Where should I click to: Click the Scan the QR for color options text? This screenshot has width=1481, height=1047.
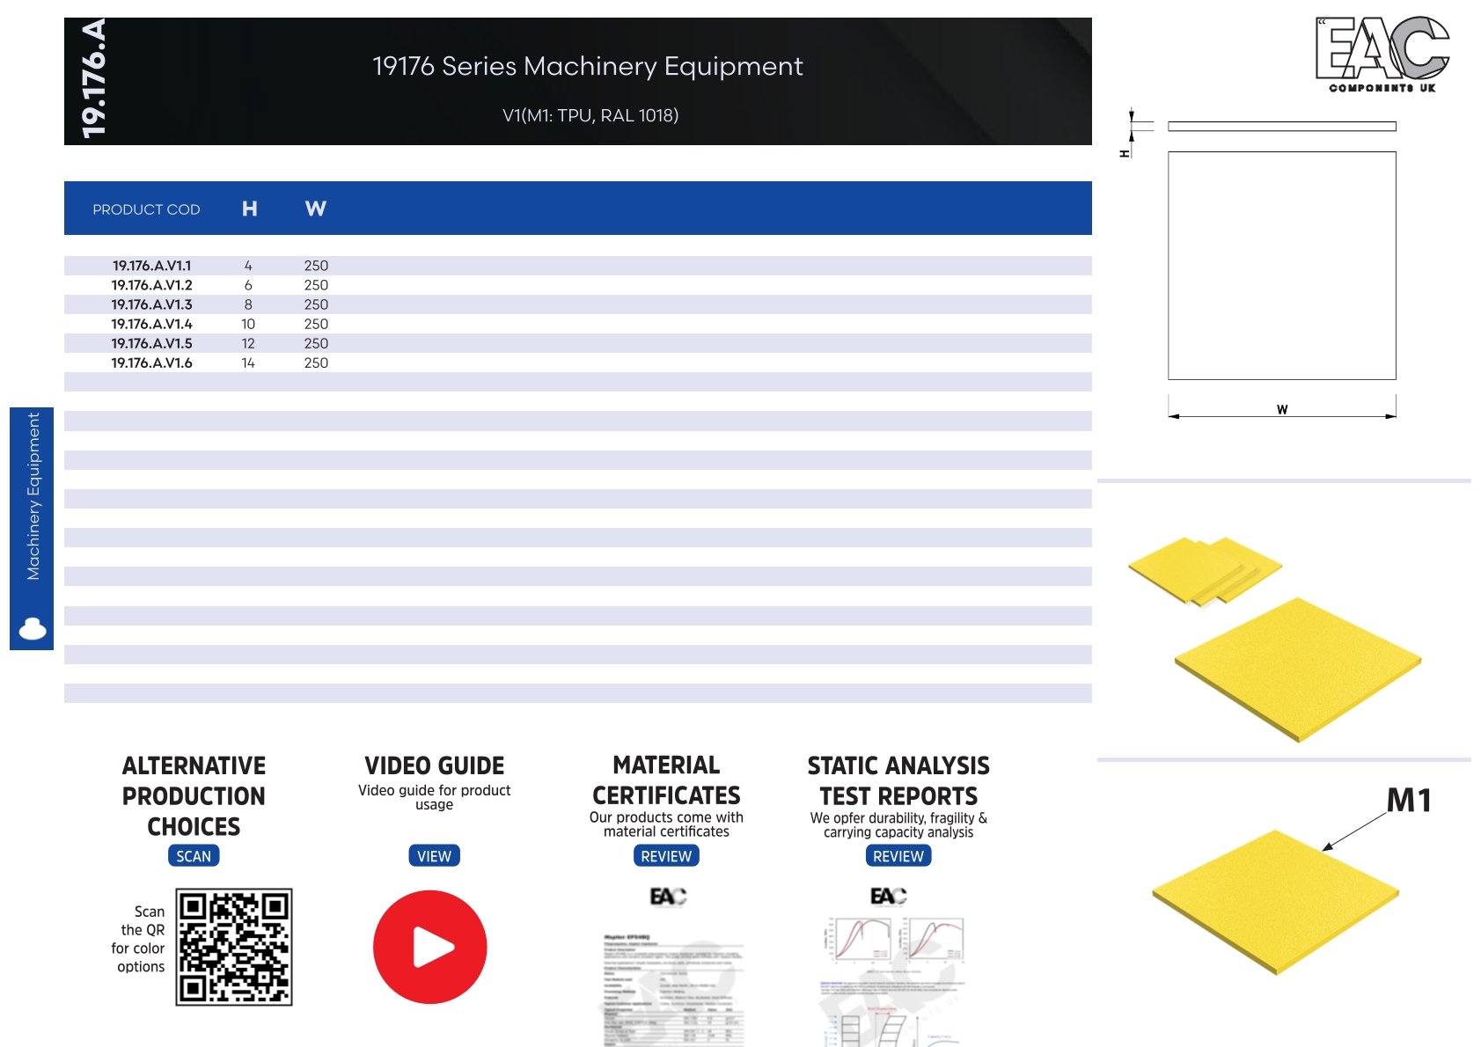[x=138, y=939]
